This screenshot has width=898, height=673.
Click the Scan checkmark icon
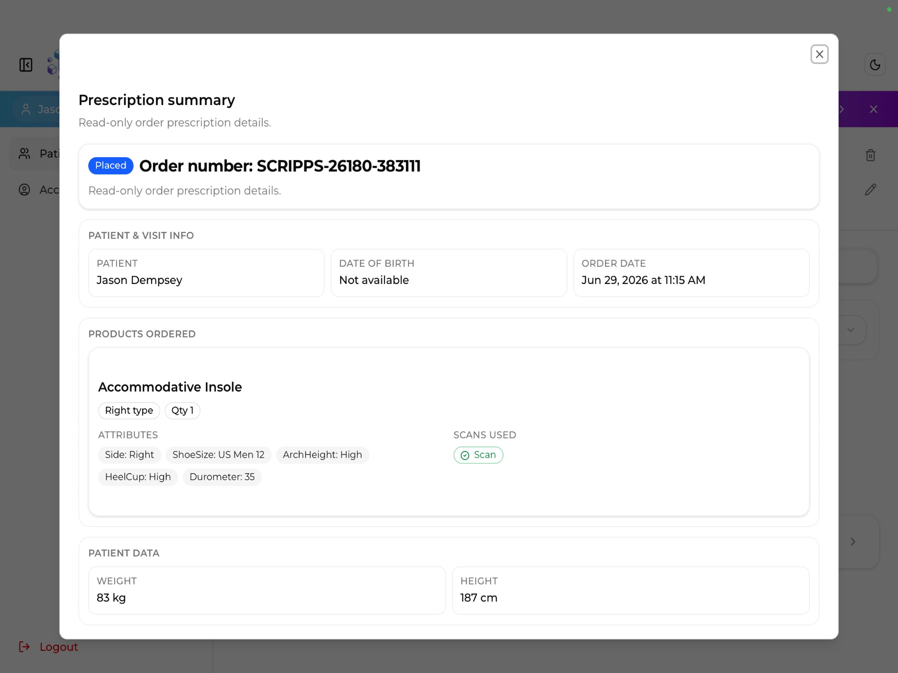465,455
